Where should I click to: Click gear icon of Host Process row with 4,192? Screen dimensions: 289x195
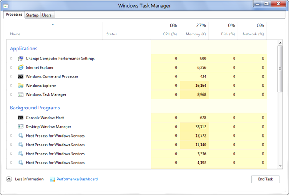[x=20, y=163]
